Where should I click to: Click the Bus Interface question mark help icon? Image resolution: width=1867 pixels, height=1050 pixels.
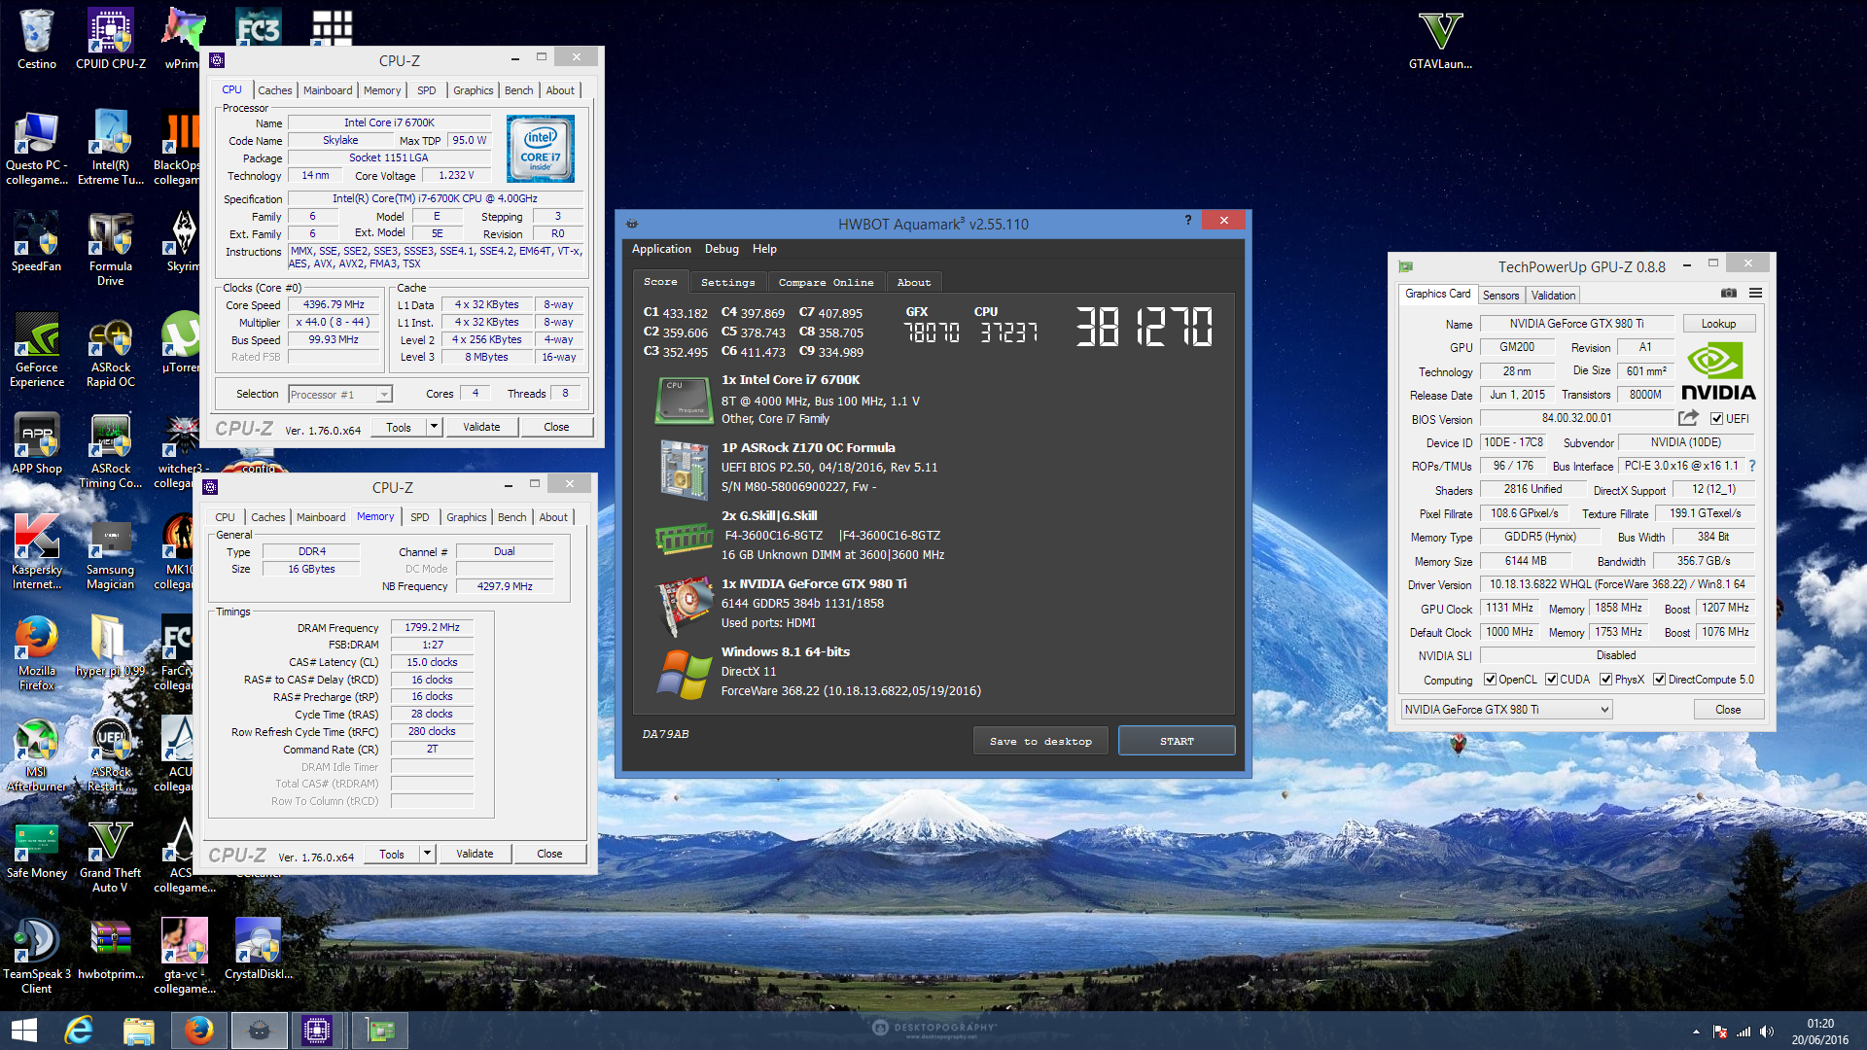tap(1752, 466)
